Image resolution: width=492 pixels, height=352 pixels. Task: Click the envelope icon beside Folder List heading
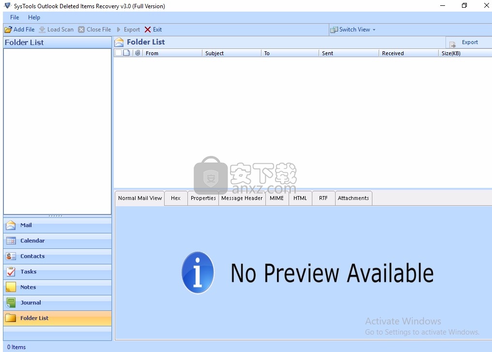(x=119, y=42)
